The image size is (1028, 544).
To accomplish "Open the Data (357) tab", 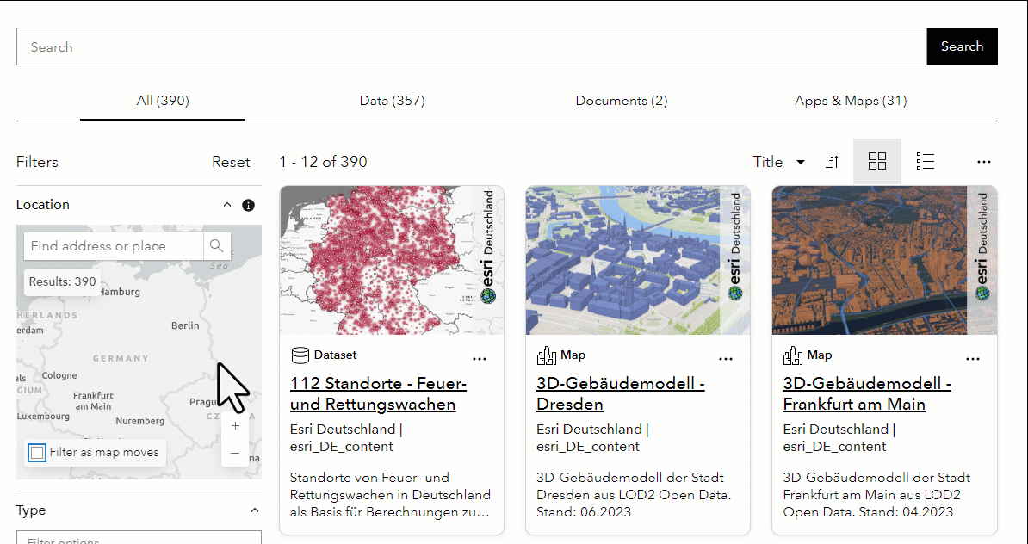I will coord(392,101).
